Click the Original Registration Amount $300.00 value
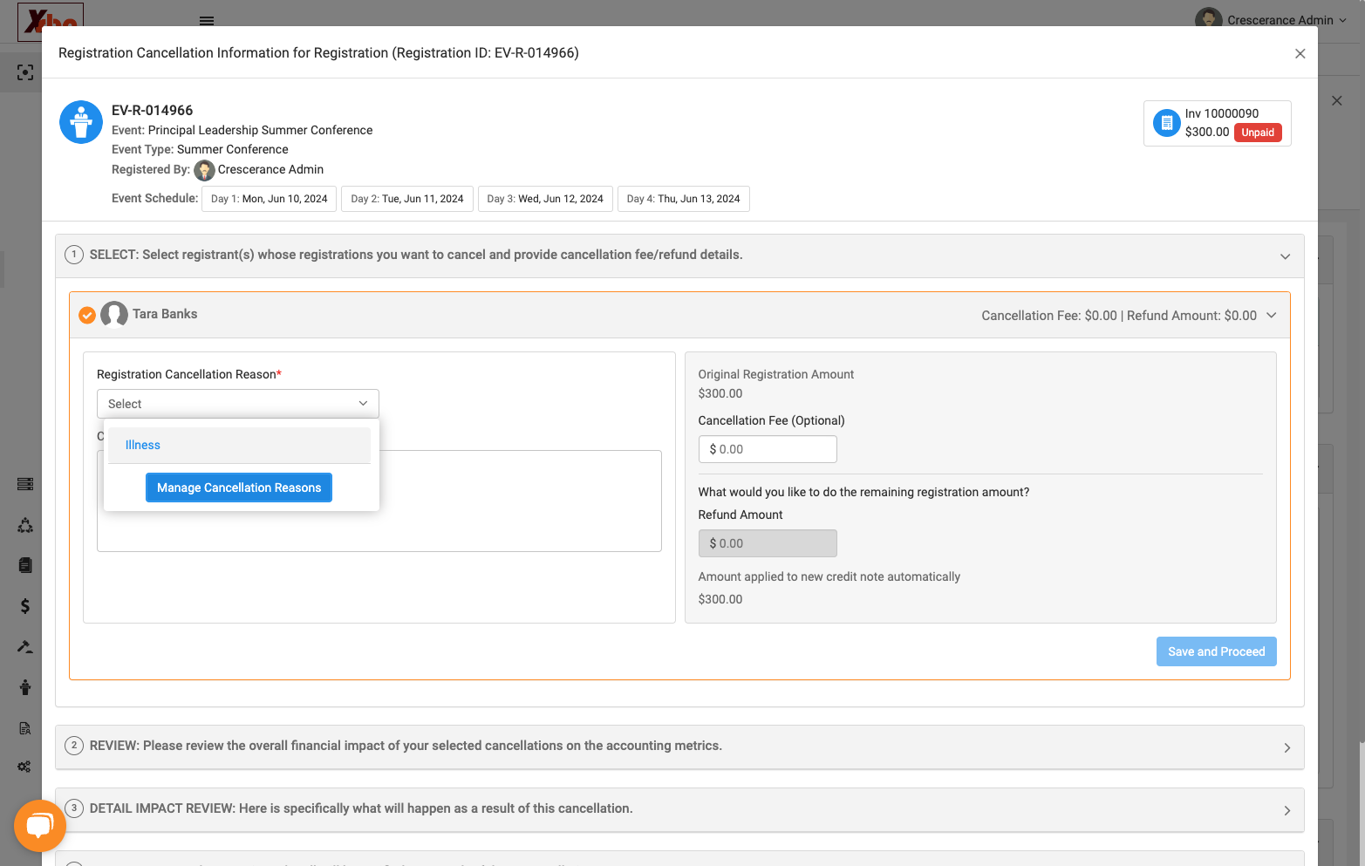Viewport: 1365px width, 866px height. click(720, 393)
